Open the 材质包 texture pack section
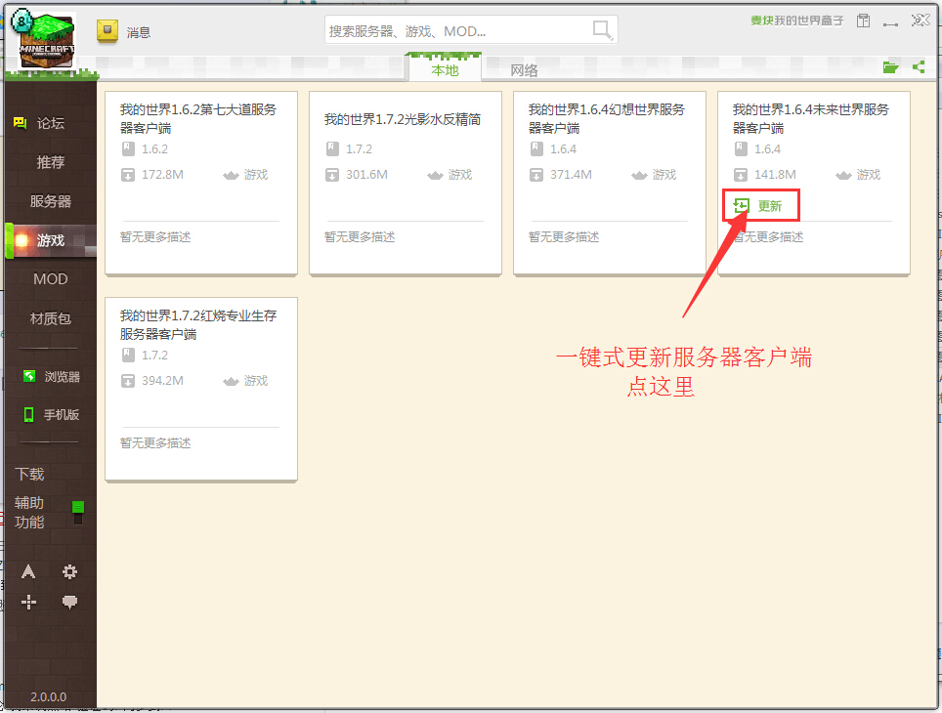 50,317
